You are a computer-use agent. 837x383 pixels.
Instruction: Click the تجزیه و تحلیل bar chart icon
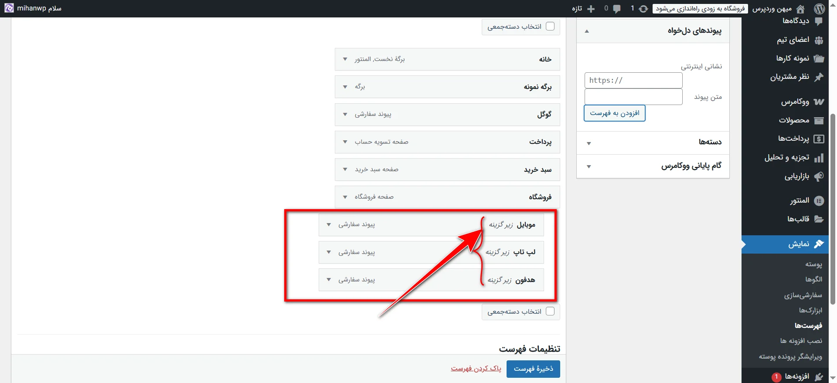[x=819, y=158]
